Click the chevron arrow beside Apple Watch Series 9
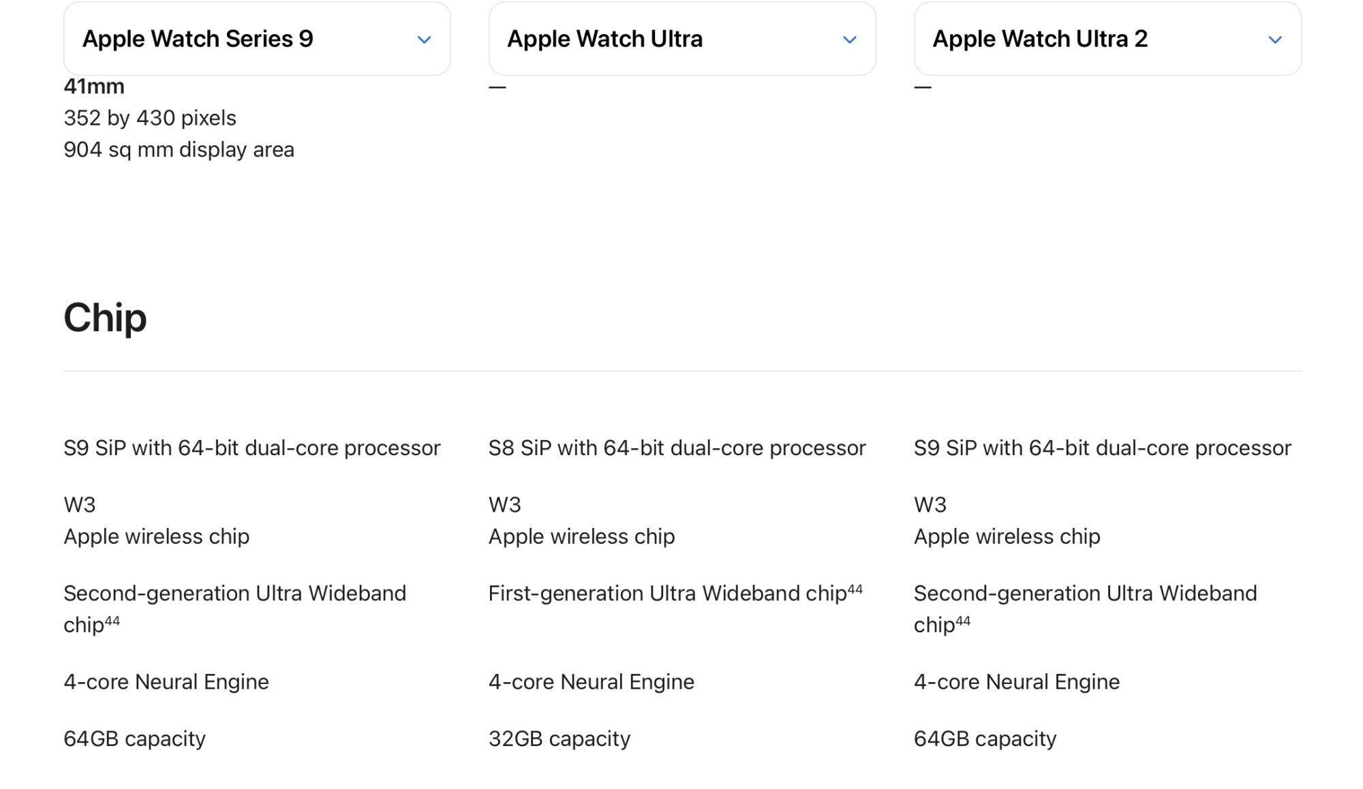Screen dimensions: 1363x789 click(424, 40)
